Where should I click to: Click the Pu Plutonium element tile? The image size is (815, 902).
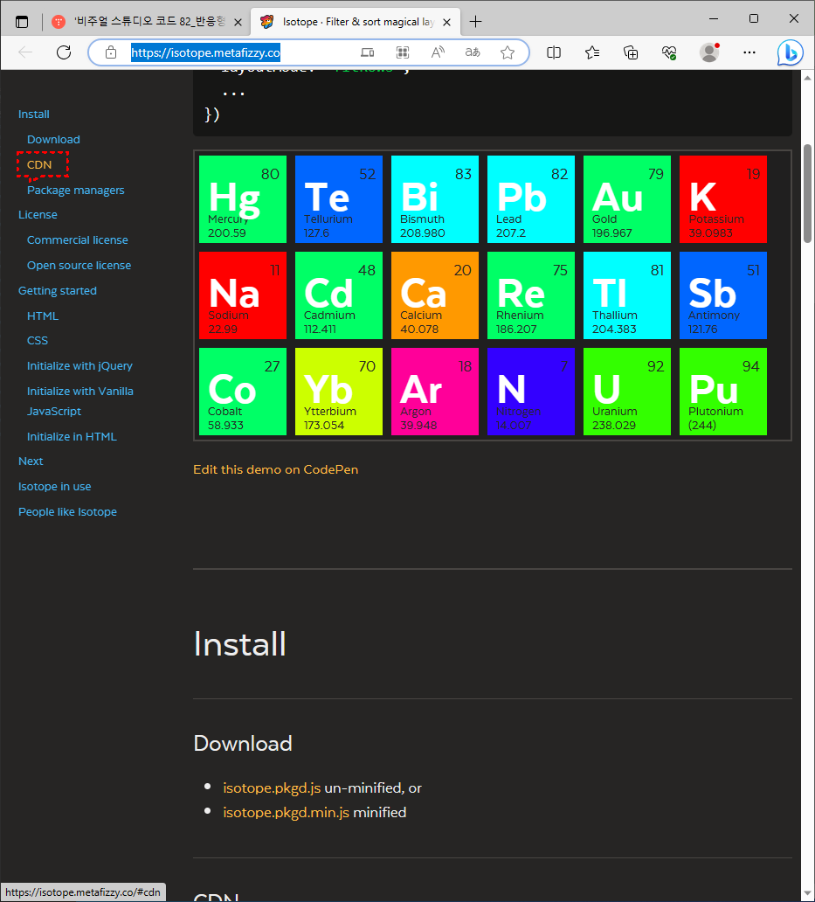[x=722, y=392]
